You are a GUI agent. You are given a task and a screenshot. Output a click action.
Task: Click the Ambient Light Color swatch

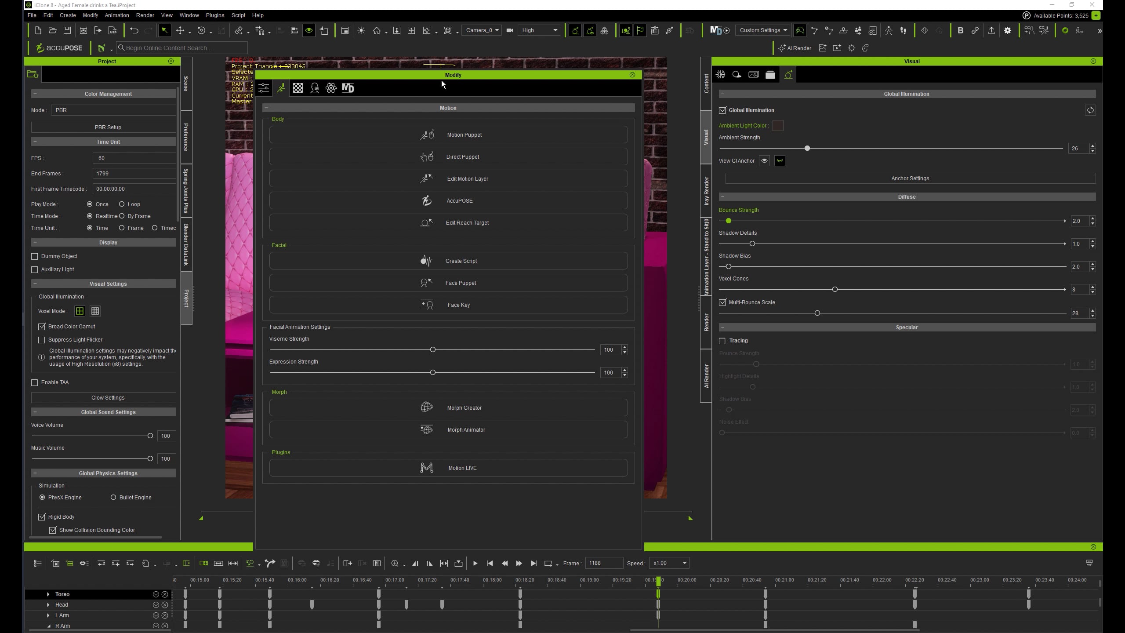coord(777,126)
